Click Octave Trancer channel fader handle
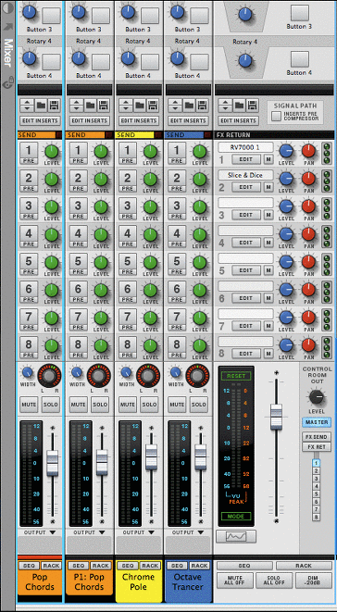Viewport: 337px width, 612px height. click(200, 456)
